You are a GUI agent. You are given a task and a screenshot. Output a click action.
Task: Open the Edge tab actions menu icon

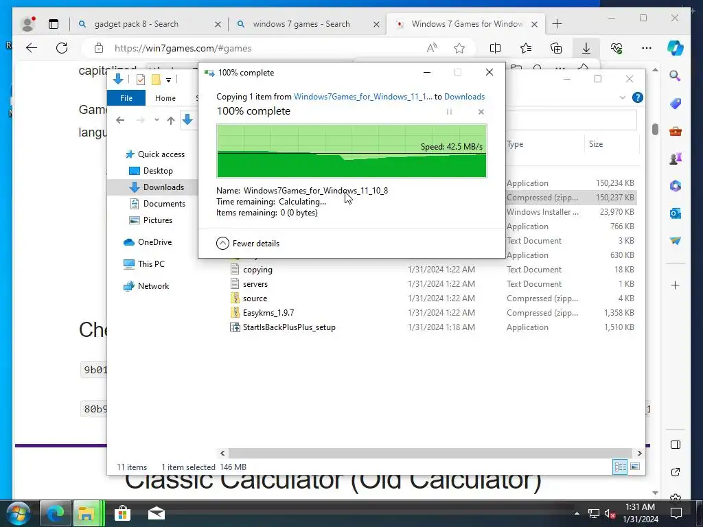(54, 24)
